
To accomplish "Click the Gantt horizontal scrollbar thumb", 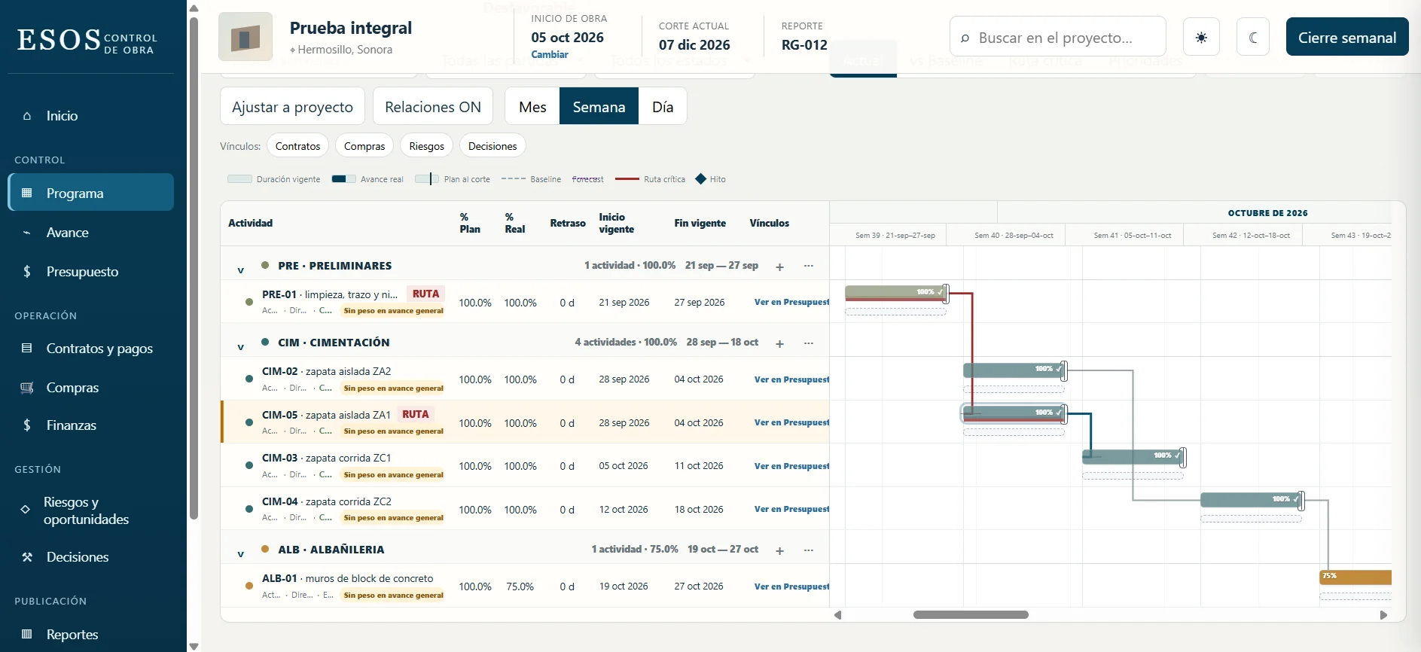I will (971, 614).
